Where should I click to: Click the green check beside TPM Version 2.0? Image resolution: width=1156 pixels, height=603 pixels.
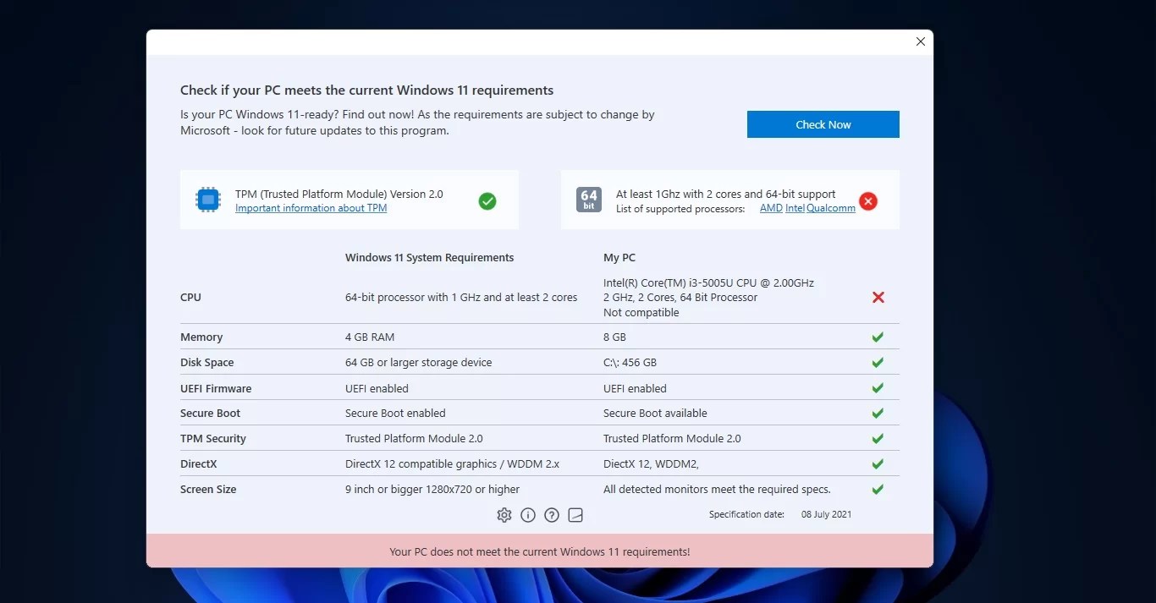pyautogui.click(x=487, y=201)
